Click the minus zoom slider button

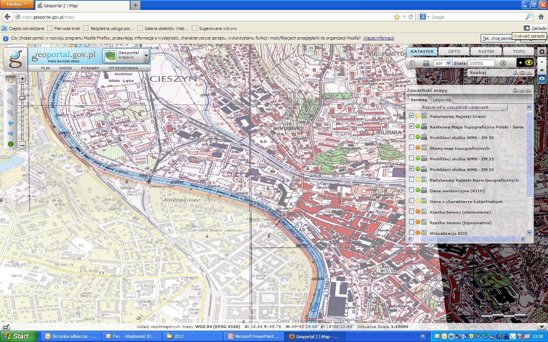(x=22, y=145)
